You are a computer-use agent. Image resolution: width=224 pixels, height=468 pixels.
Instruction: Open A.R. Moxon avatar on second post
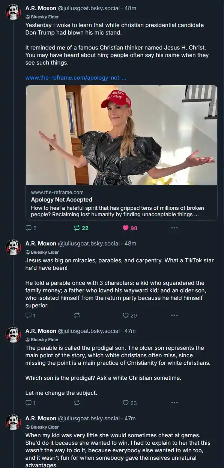pyautogui.click(x=13, y=247)
